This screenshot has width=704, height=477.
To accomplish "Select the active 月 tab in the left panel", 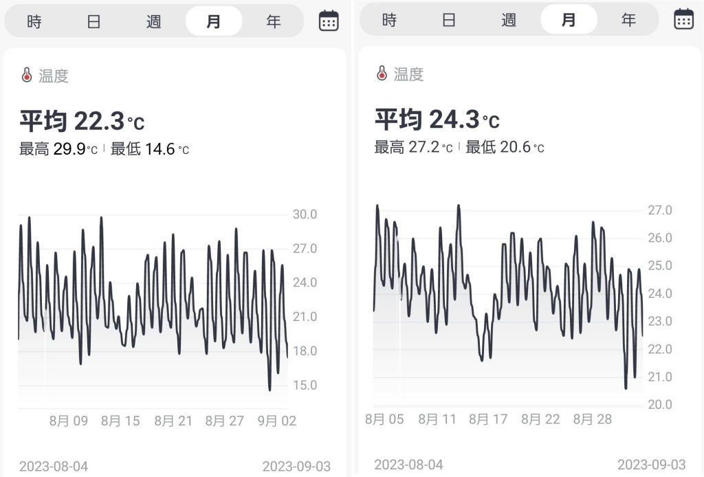I will coord(214,21).
